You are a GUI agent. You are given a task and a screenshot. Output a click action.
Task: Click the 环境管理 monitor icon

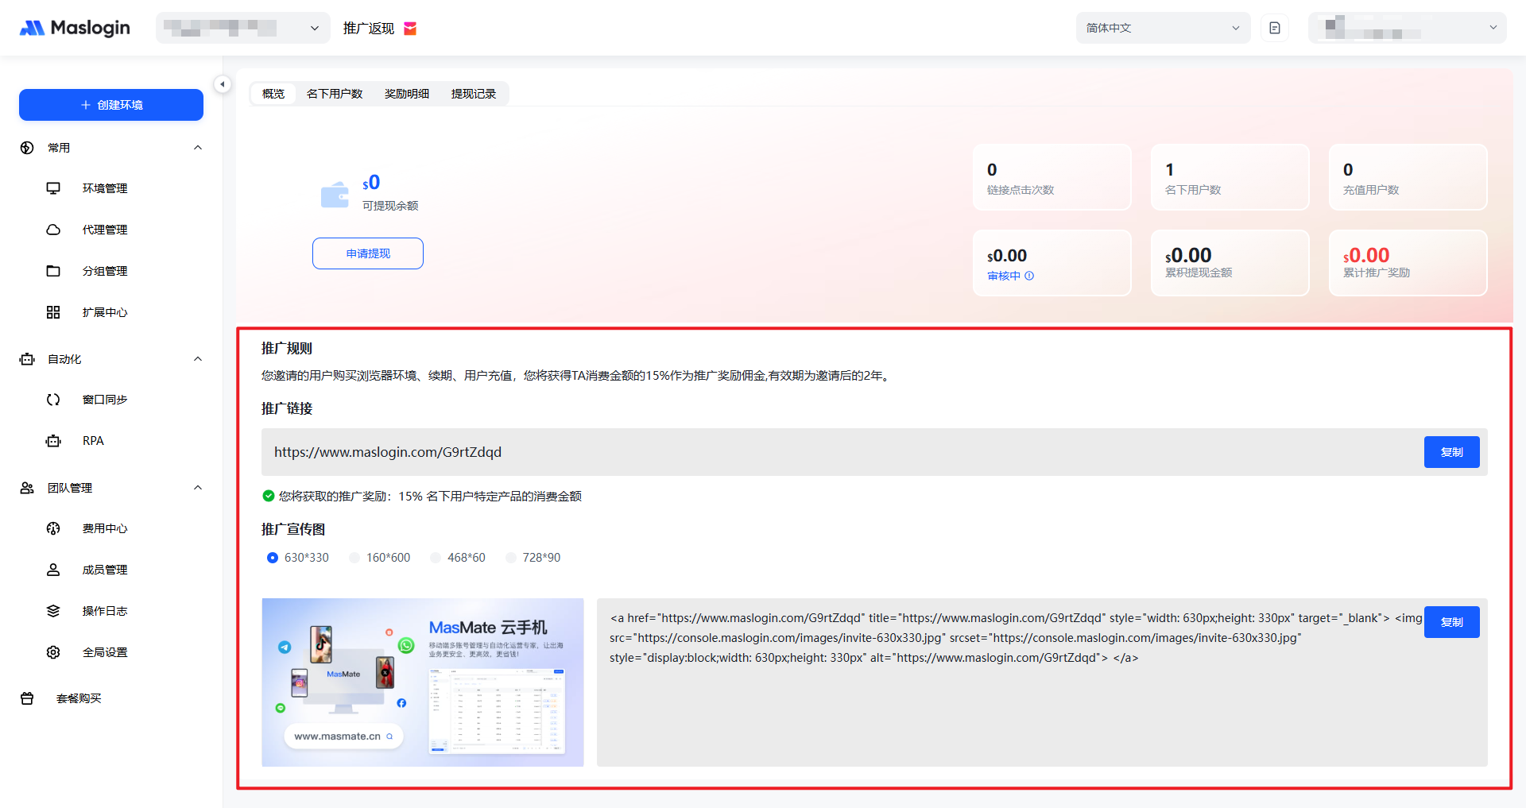53,188
